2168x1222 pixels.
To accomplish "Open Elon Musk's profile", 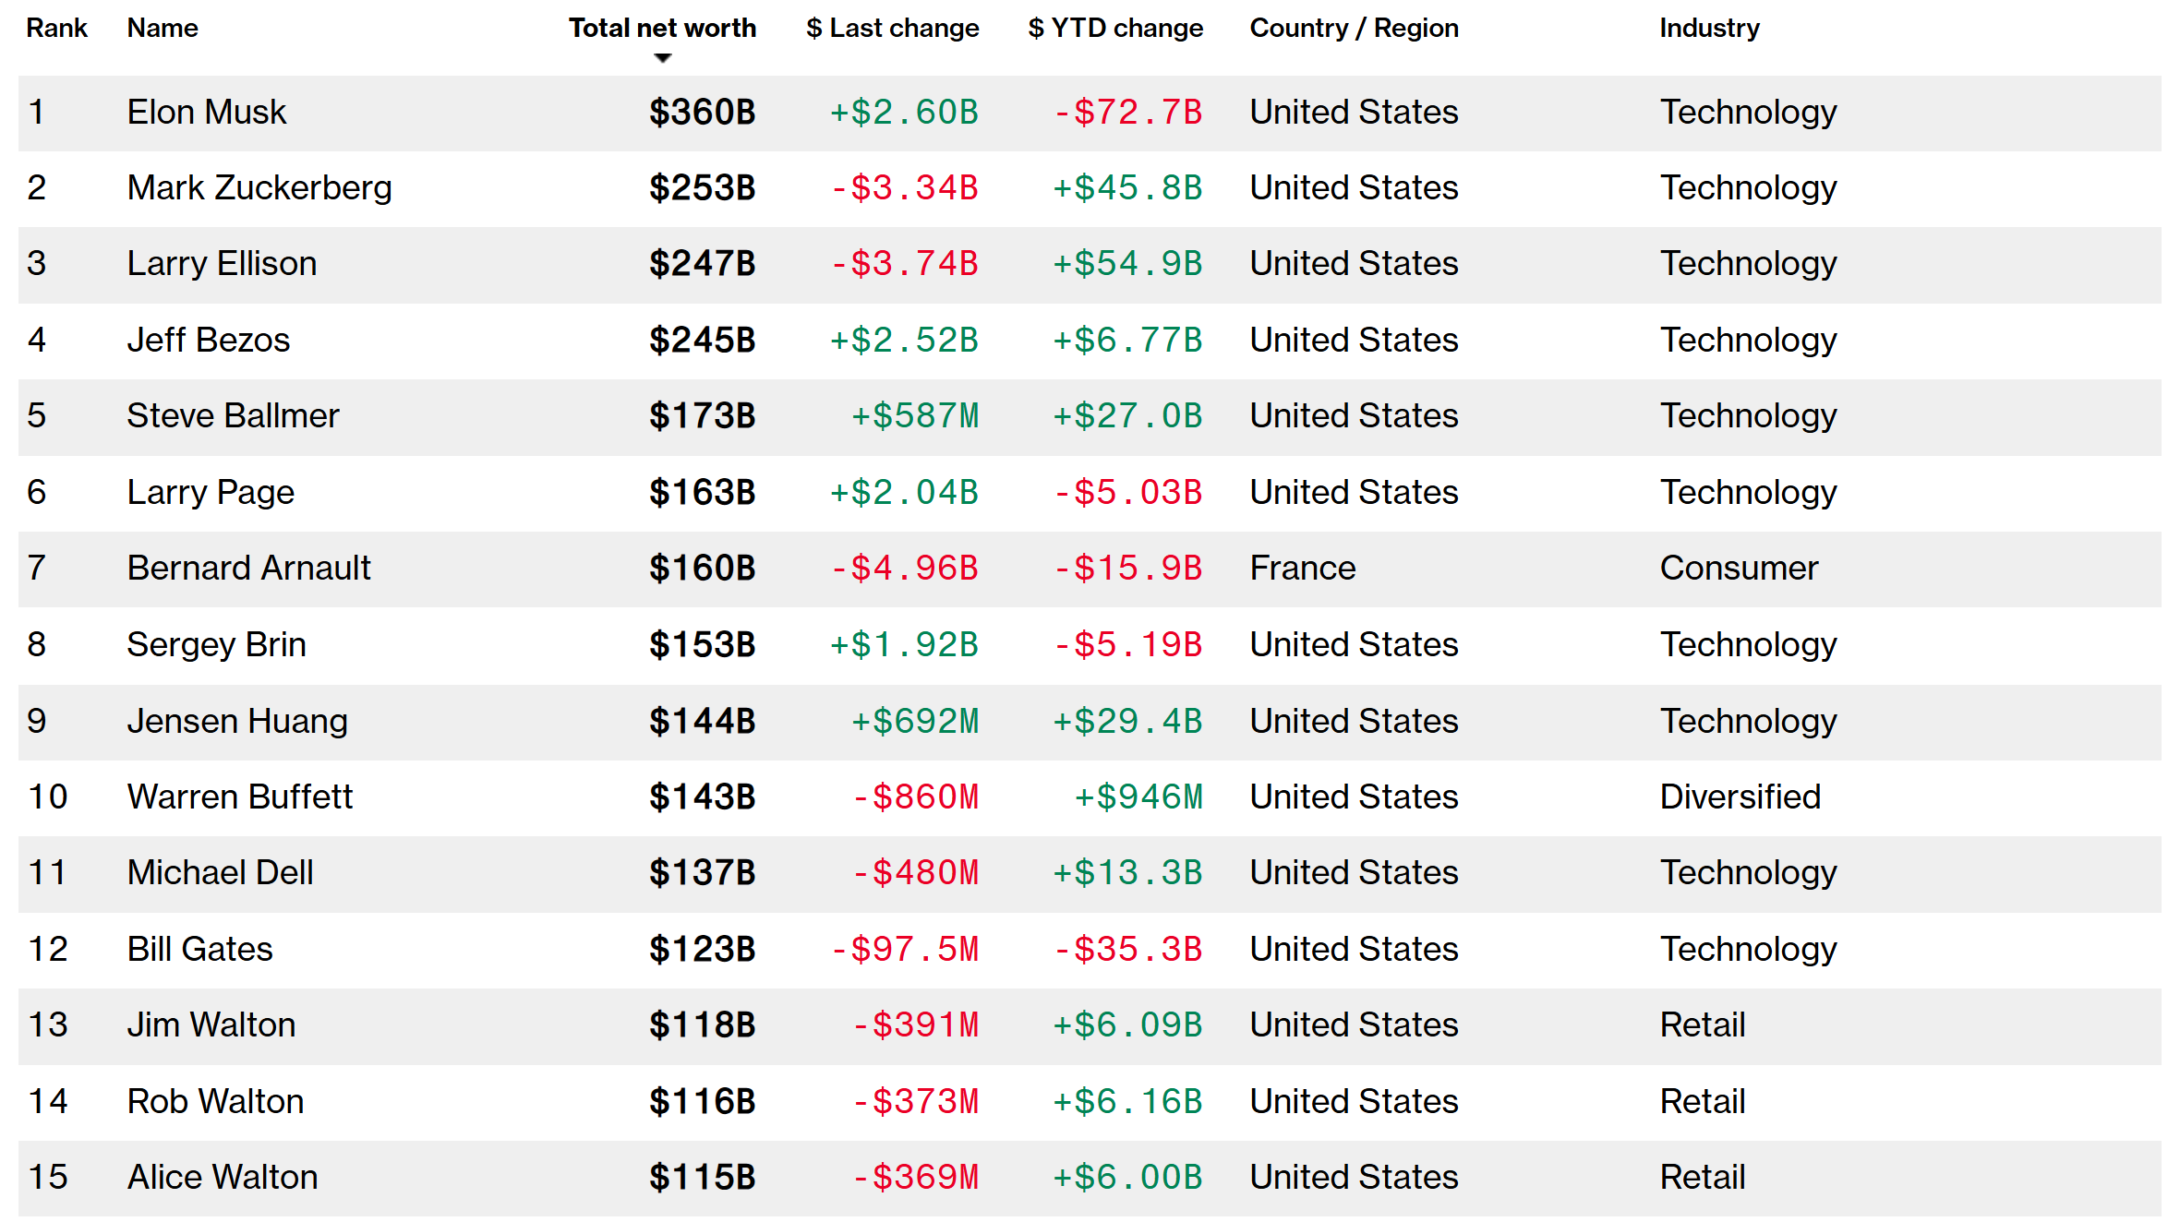I will pos(207,113).
